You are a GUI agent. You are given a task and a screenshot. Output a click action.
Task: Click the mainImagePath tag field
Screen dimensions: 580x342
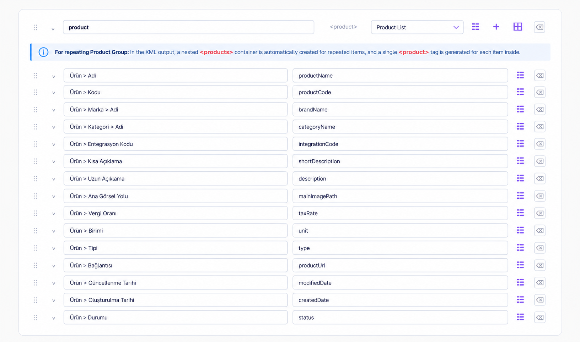click(400, 196)
